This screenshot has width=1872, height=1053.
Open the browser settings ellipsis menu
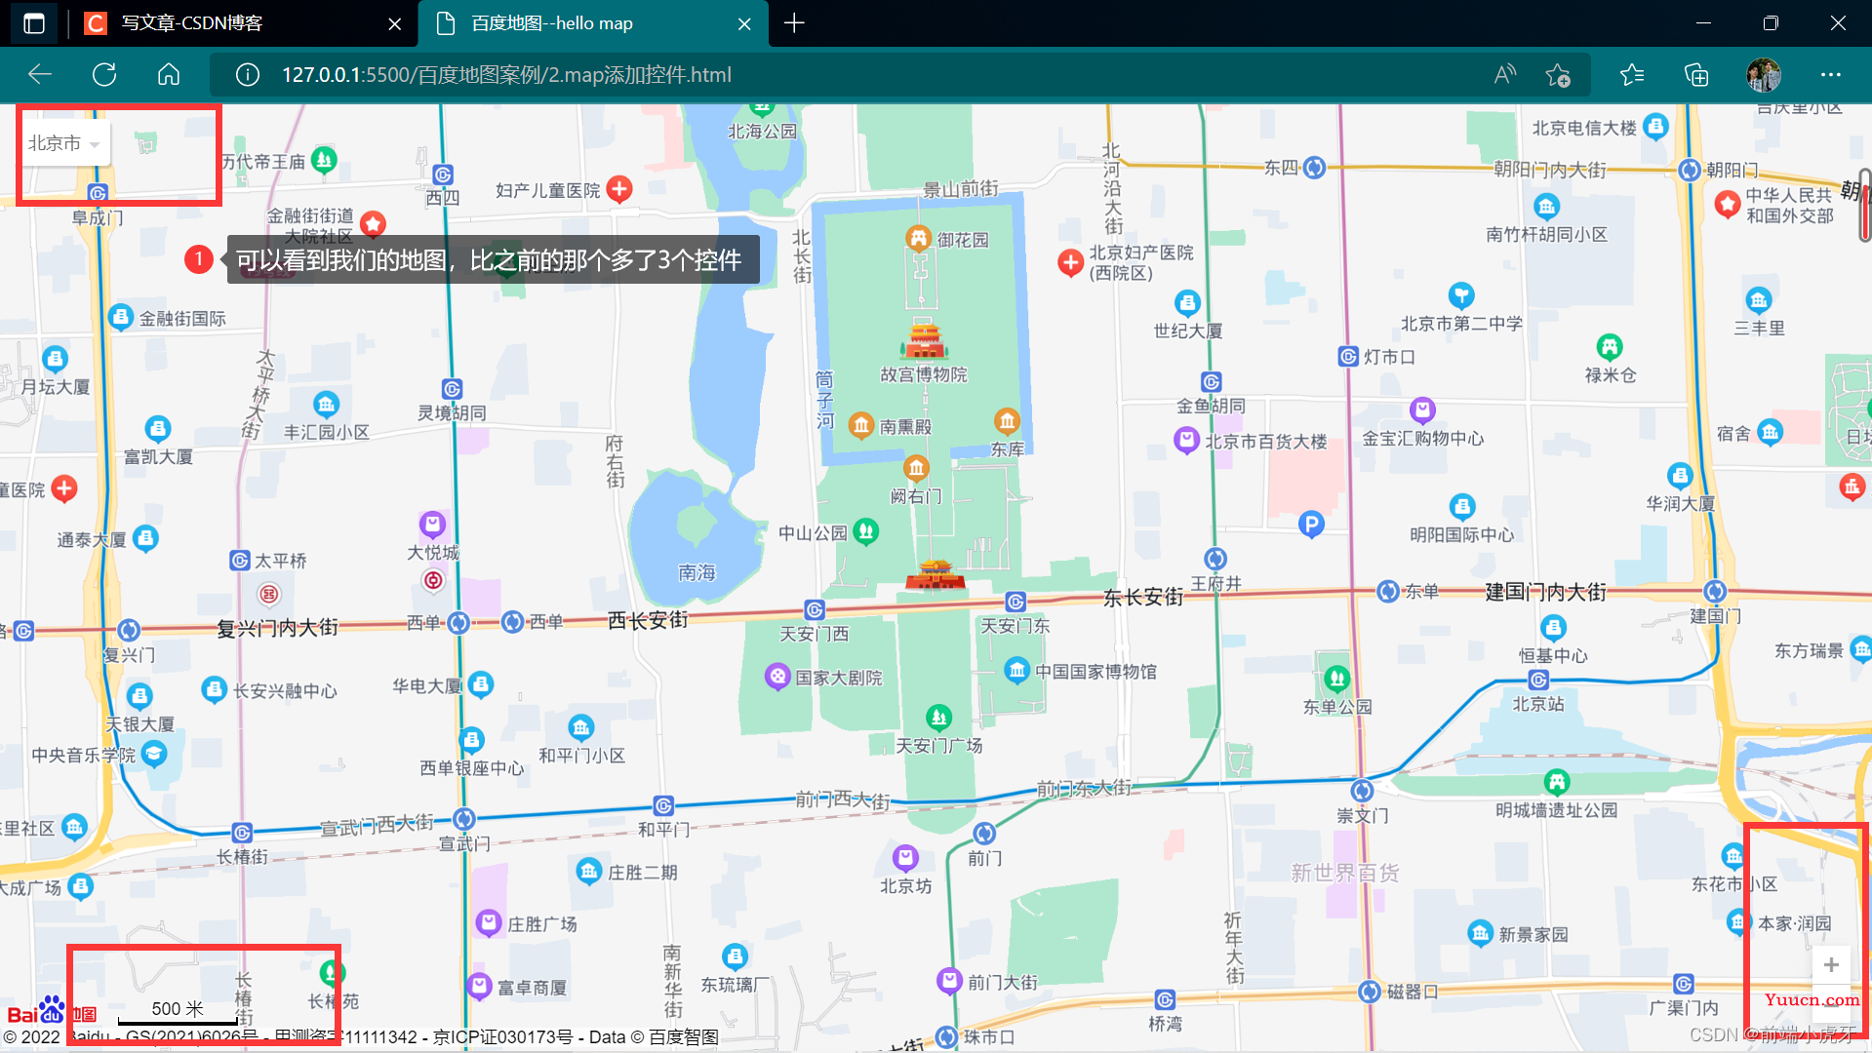[x=1830, y=75]
